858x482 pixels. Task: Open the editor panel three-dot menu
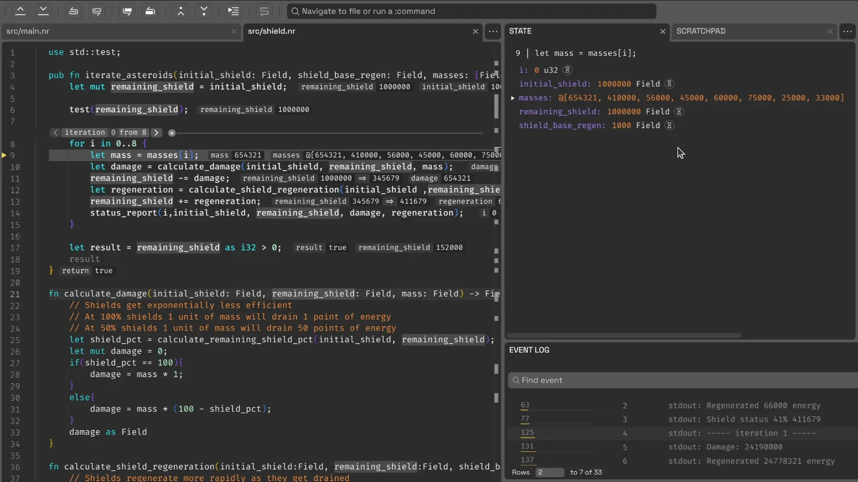coord(493,31)
